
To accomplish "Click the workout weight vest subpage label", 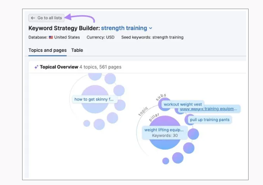I will (x=183, y=104).
